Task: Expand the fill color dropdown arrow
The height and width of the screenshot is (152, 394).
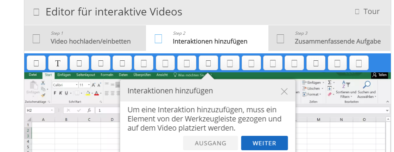Action: pyautogui.click(x=92, y=93)
